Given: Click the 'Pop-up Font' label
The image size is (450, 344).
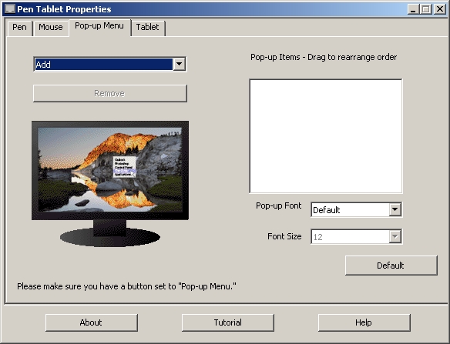Looking at the screenshot, I should (x=279, y=205).
